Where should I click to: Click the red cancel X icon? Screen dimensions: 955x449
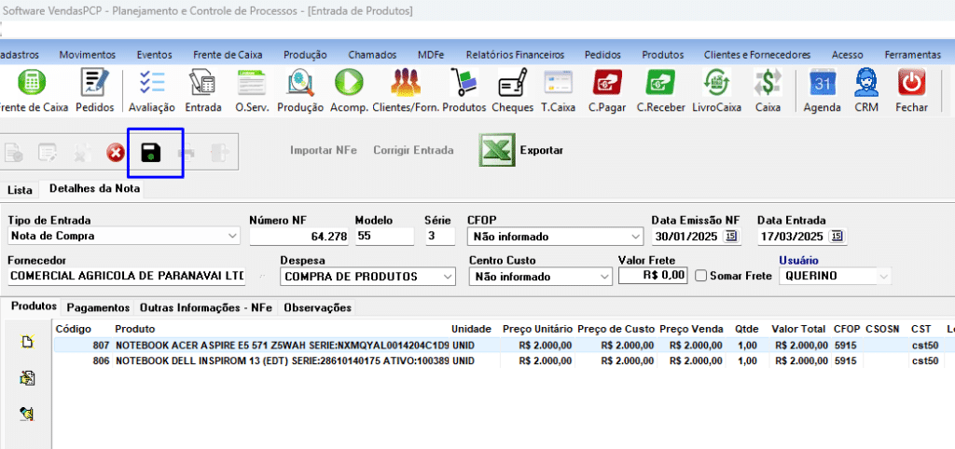coord(116,152)
